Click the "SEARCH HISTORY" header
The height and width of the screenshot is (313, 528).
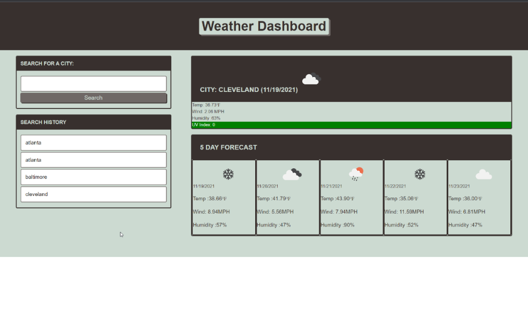(43, 122)
